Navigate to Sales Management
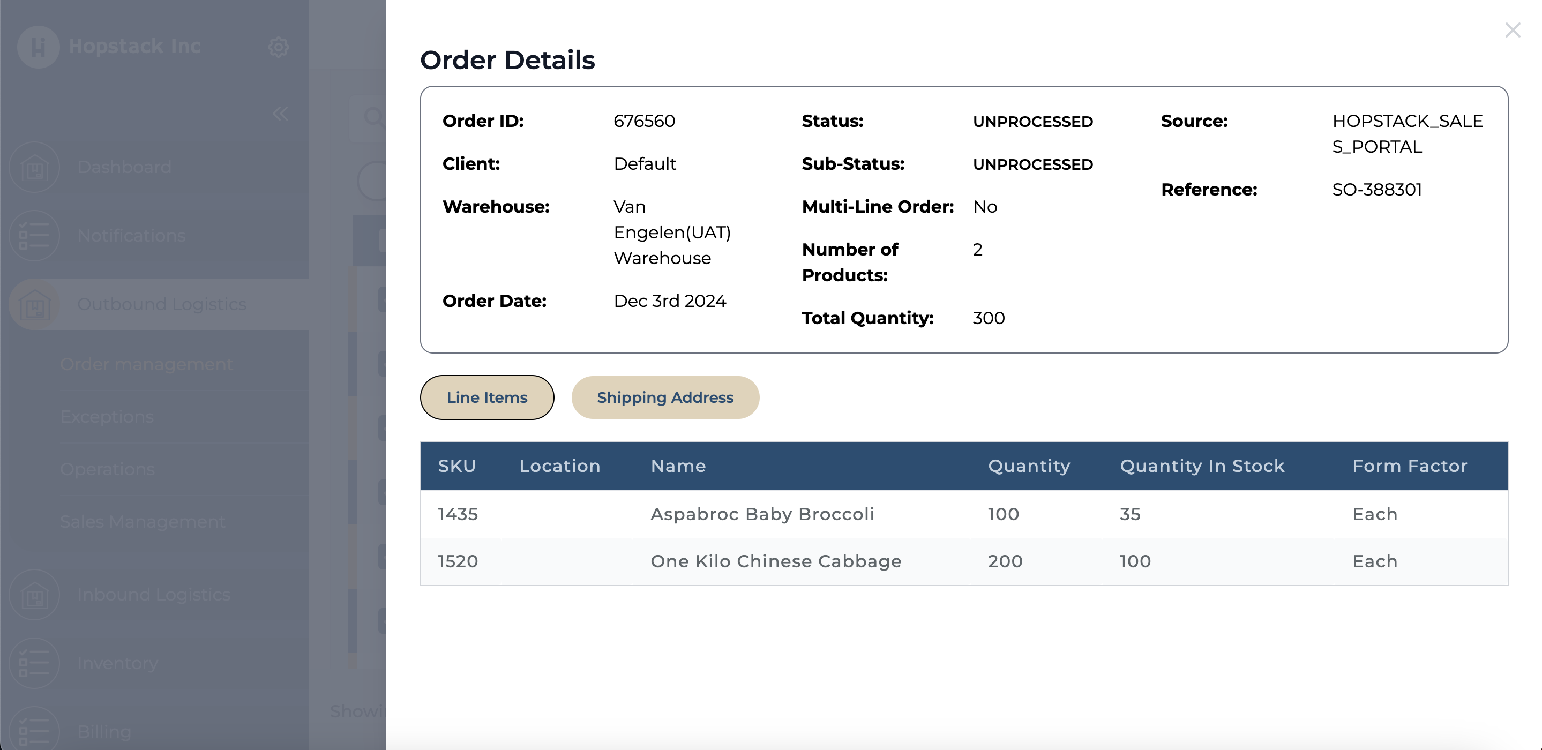This screenshot has height=750, width=1542. coord(143,522)
